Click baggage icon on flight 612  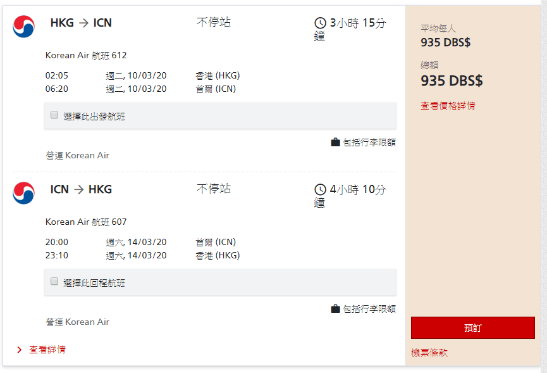pyautogui.click(x=335, y=142)
